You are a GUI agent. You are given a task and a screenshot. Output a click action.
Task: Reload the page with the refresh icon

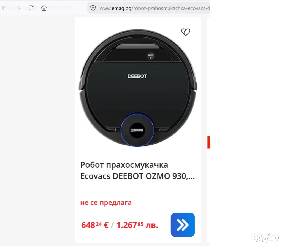[31, 8]
